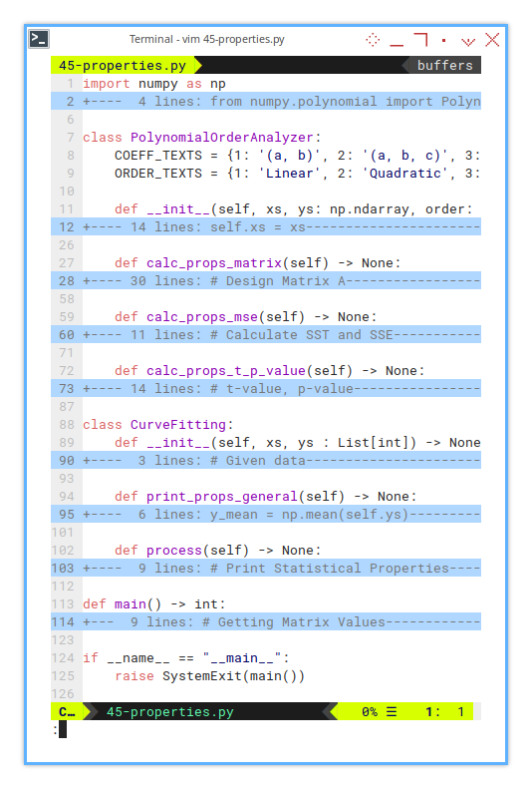Click the 45-properties.py filename in statusline
The height and width of the screenshot is (789, 532).
click(x=169, y=712)
